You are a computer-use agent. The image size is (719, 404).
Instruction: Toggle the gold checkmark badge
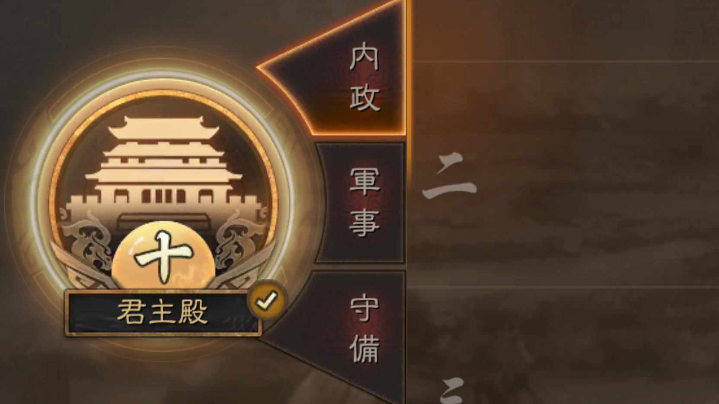(x=267, y=300)
